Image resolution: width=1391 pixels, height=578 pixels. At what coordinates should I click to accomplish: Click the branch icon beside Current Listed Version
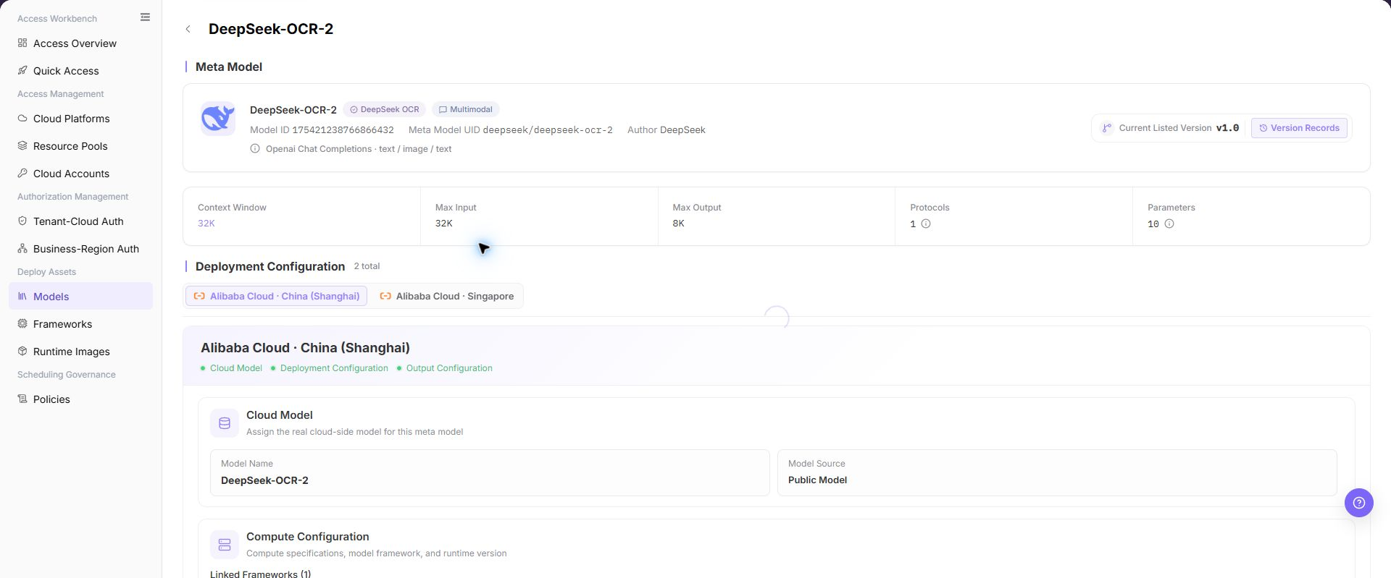point(1107,128)
